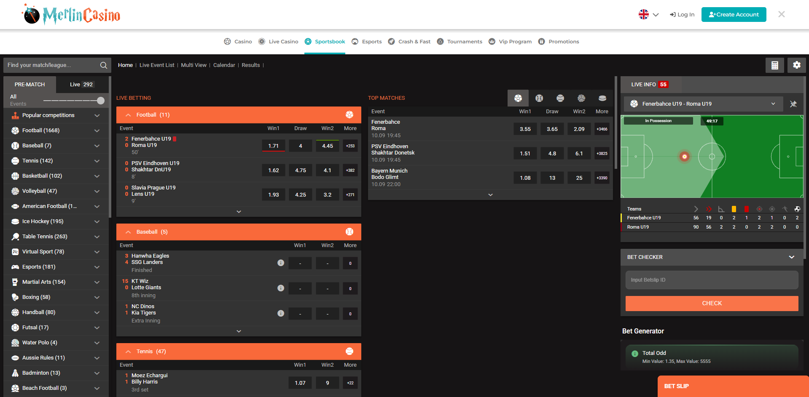Open Esports navigation item
The height and width of the screenshot is (397, 809).
367,42
